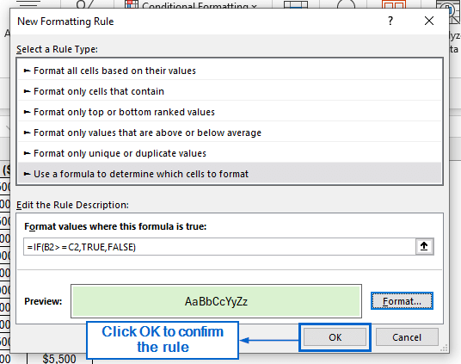This screenshot has height=364, width=461.
Task: Open Conditional Formatting dropdown in the ribbon
Action: [191, 4]
